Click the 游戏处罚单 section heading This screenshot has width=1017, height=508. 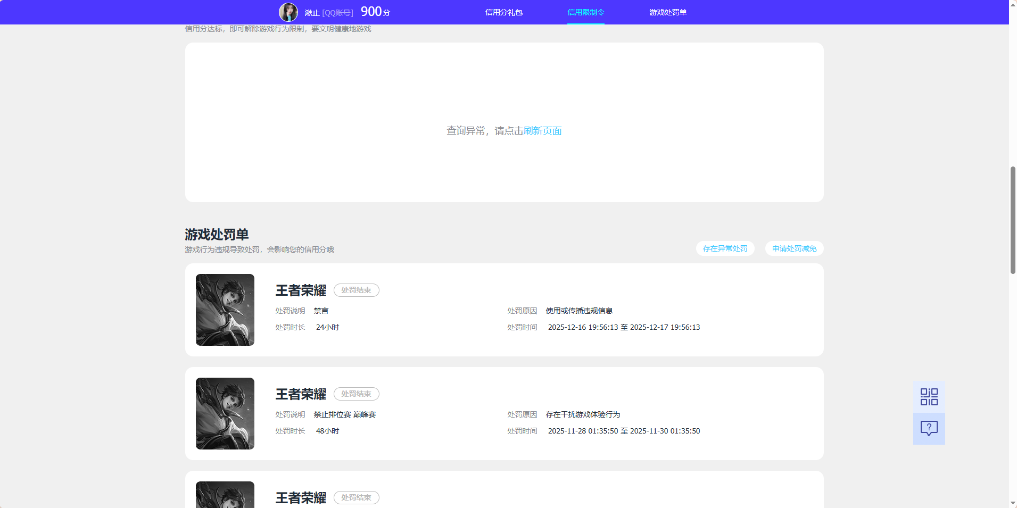coord(217,235)
